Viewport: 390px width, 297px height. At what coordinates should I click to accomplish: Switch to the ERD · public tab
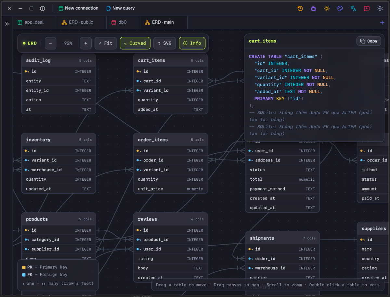coord(82,22)
